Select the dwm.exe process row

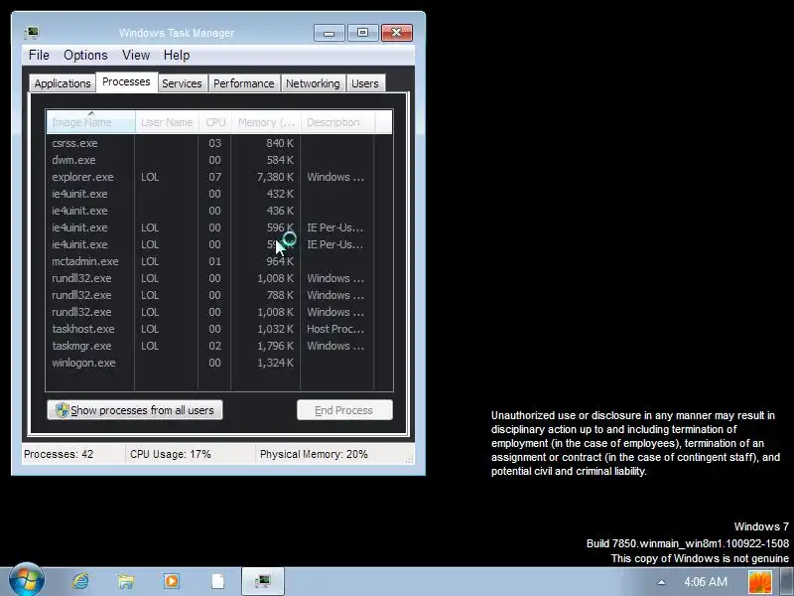coord(219,160)
